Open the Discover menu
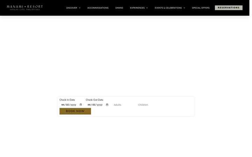The image size is (252, 157). tap(72, 8)
